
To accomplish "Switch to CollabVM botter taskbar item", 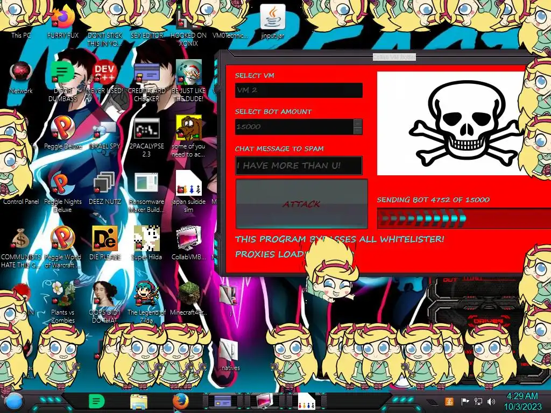I will pos(265,401).
